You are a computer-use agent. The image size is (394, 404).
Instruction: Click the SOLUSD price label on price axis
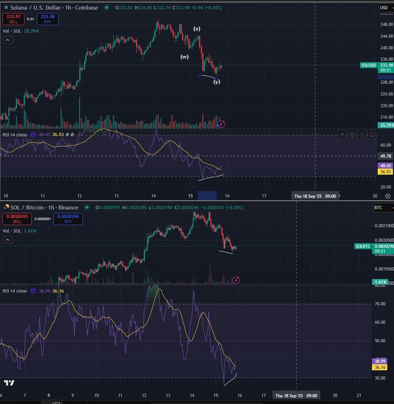pyautogui.click(x=369, y=65)
